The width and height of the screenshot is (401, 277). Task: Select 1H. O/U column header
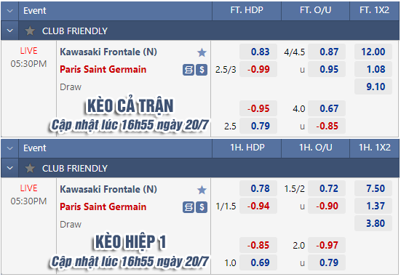pyautogui.click(x=316, y=148)
